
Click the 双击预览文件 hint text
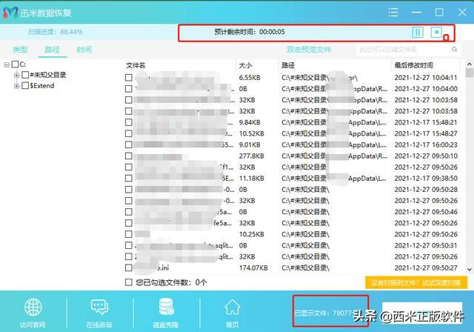pyautogui.click(x=309, y=50)
